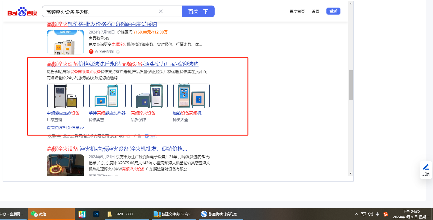
Task: Click the glowing quenching ring thumbnail
Action: 65,165
